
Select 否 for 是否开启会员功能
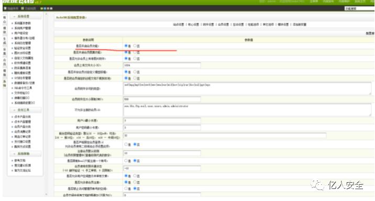click(135, 46)
